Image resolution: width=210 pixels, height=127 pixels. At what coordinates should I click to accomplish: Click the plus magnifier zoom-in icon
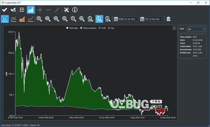click(82, 19)
